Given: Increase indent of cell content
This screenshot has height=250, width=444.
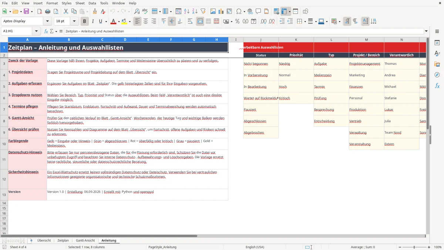Looking at the screenshot, I should [282, 21].
